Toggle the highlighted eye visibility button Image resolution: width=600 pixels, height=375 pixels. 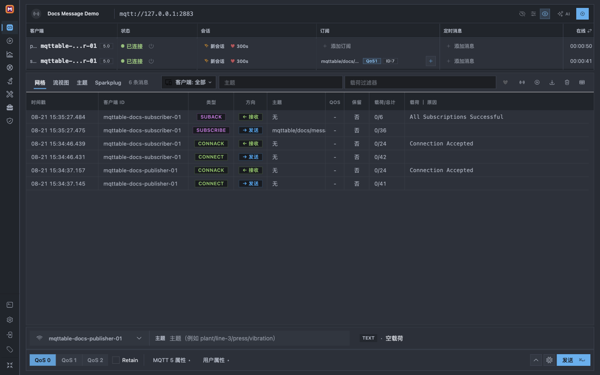[x=545, y=14]
